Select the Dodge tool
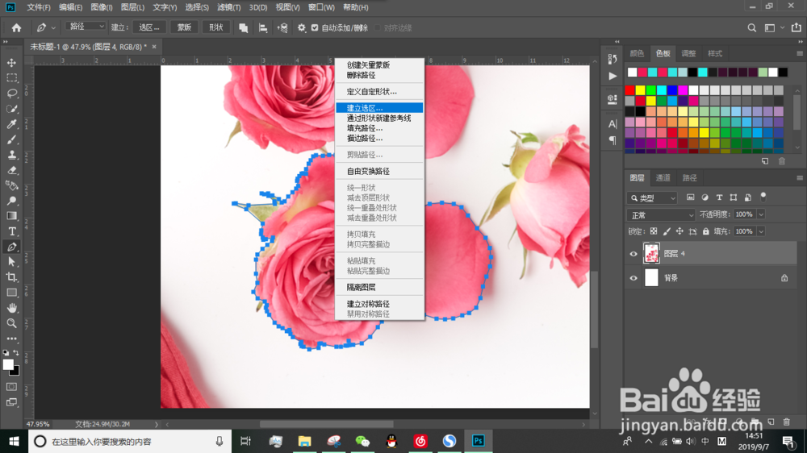This screenshot has width=807, height=453. 11,201
